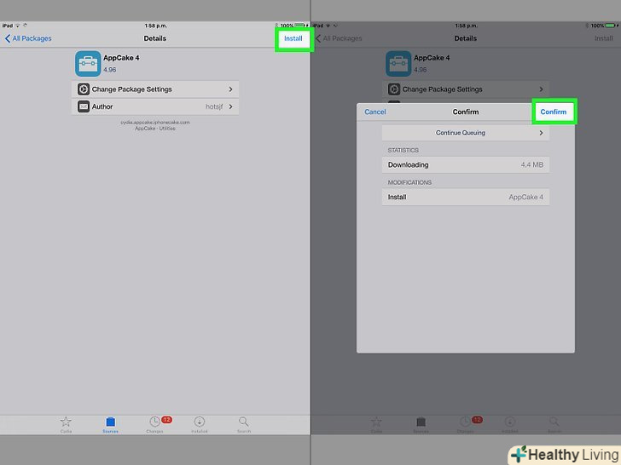Click dimmed All Packages back link on right screen
621x465 pixels.
click(x=339, y=38)
